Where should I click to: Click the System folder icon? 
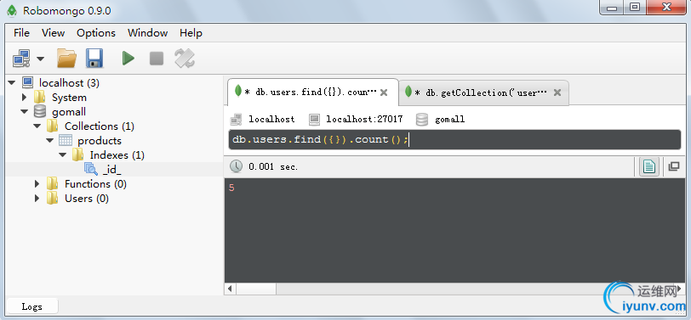pos(40,97)
